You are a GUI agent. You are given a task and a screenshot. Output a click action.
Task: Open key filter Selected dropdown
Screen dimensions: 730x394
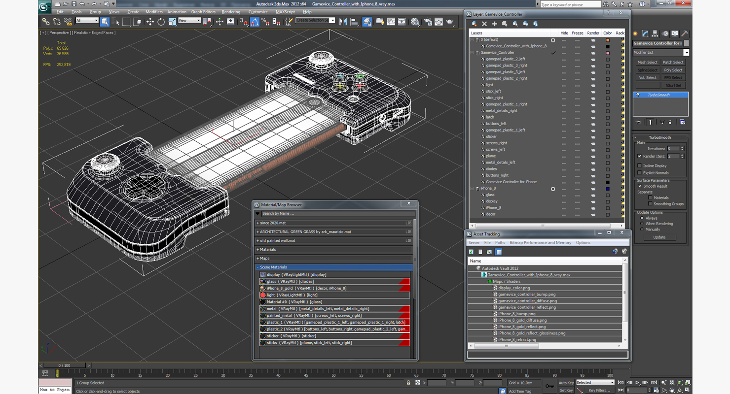(x=595, y=383)
